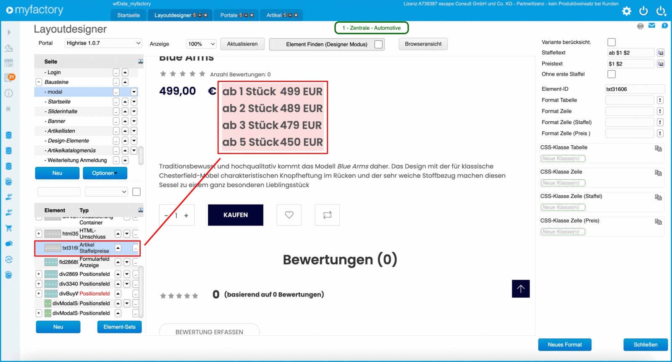Open the envelope mail icon
This screenshot has width=672, height=362.
pyautogui.click(x=652, y=26)
